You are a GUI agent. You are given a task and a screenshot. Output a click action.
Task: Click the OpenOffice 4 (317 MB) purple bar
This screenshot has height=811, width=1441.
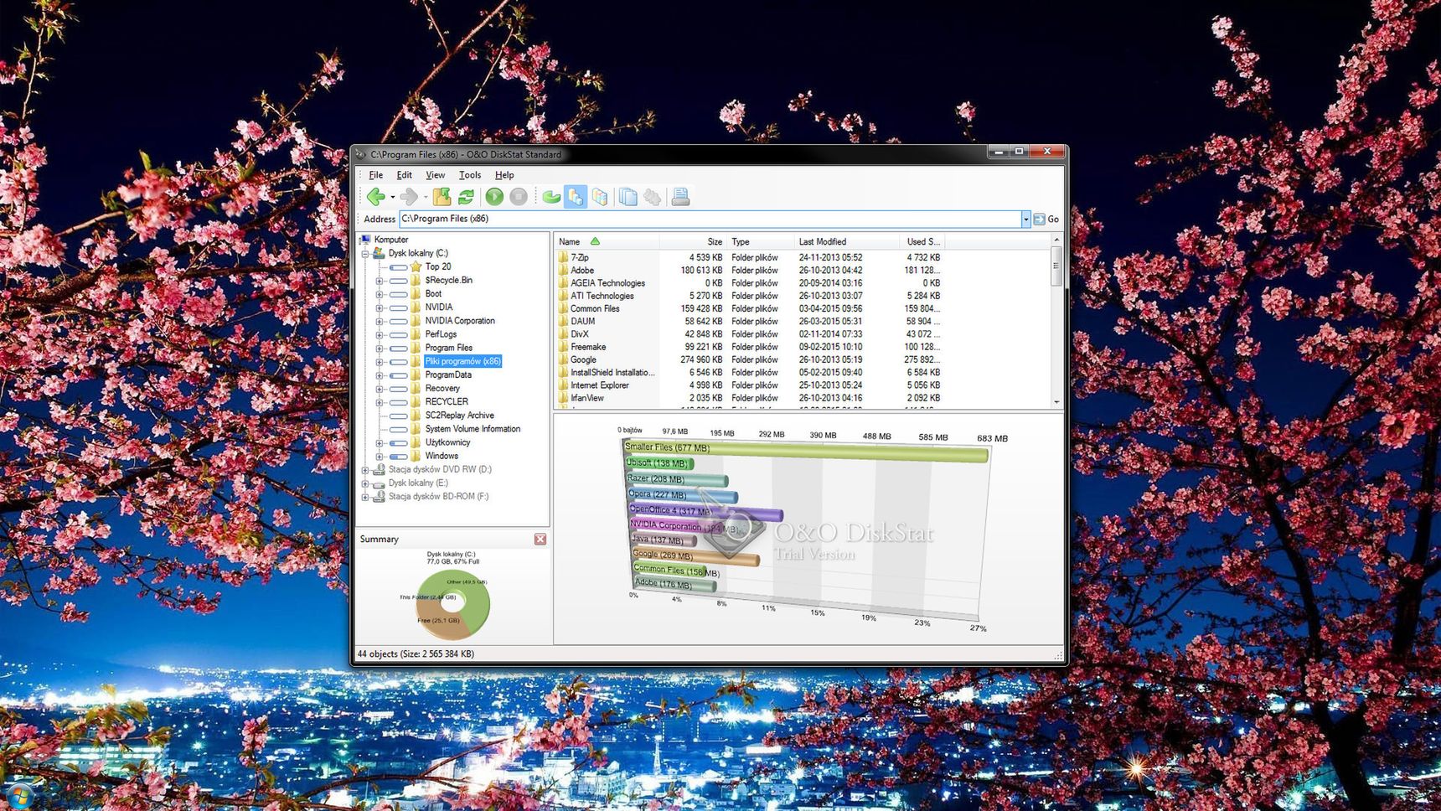tap(705, 511)
